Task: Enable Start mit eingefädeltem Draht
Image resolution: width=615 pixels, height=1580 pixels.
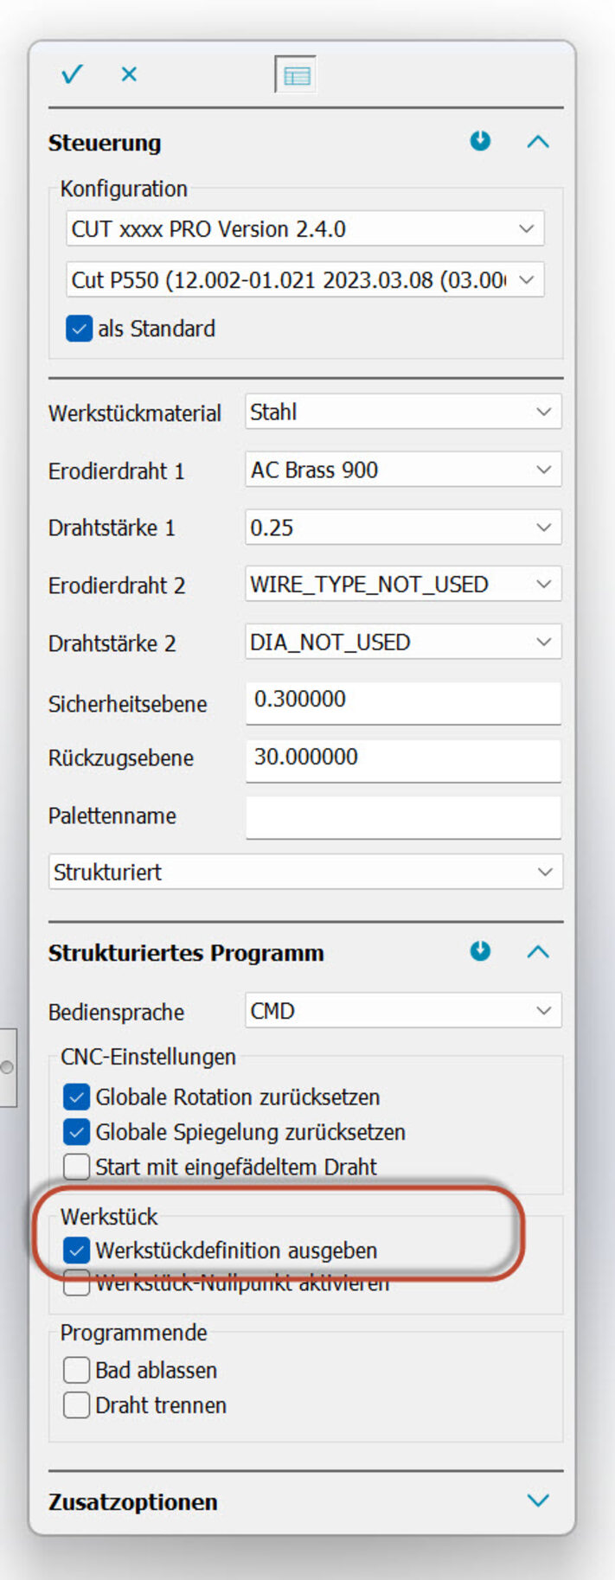Action: (x=77, y=1167)
